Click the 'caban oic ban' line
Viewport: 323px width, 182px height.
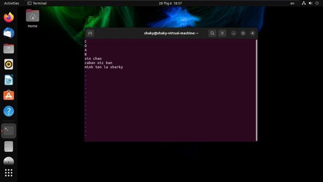click(98, 63)
